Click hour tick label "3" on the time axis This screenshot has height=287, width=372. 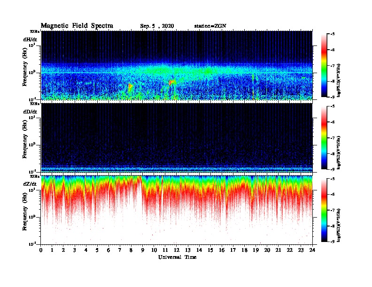click(75, 250)
